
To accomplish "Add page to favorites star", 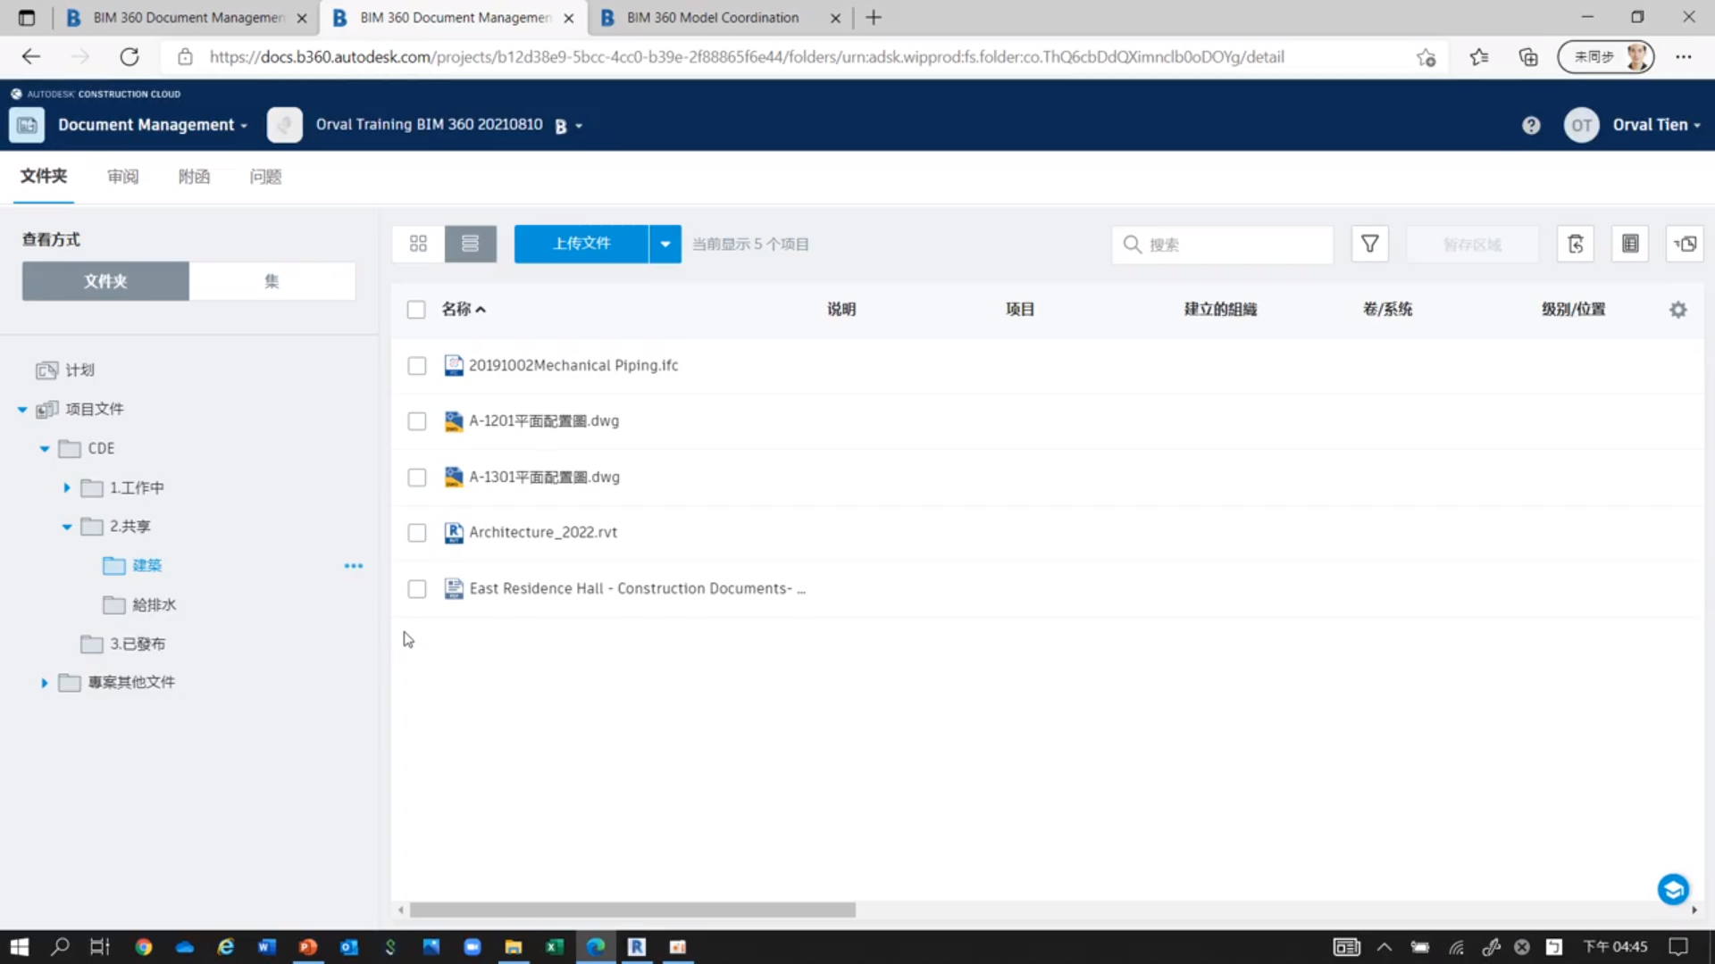I will click(1426, 57).
